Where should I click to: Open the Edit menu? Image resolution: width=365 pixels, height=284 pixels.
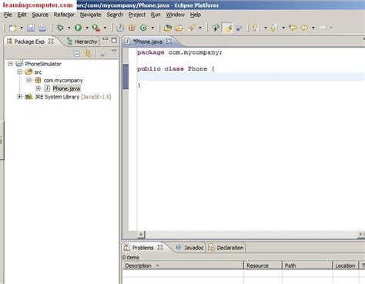click(22, 15)
